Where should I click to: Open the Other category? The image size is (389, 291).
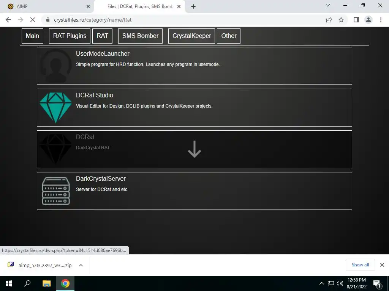(229, 36)
